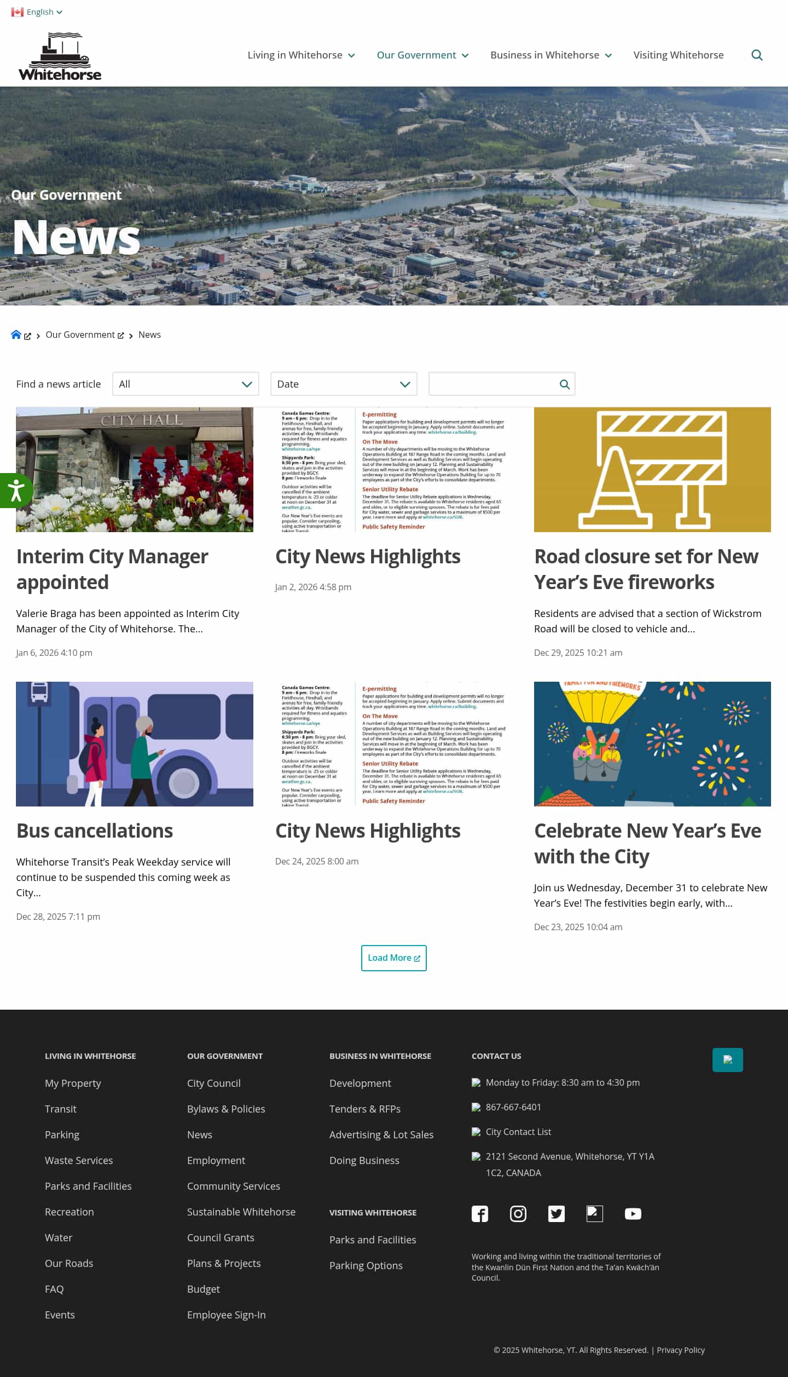Open Sustainable Whitehorse footer link
788x1377 pixels.
click(241, 1212)
